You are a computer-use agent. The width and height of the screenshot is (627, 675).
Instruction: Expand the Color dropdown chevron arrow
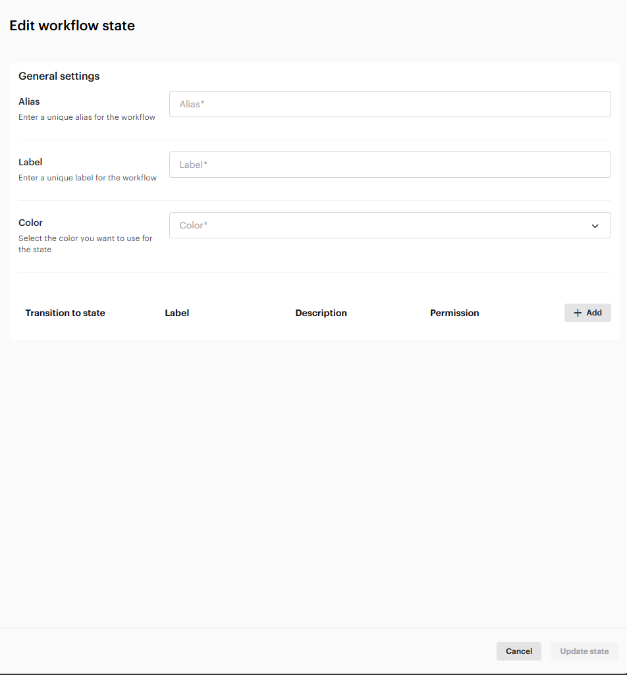[x=595, y=226]
